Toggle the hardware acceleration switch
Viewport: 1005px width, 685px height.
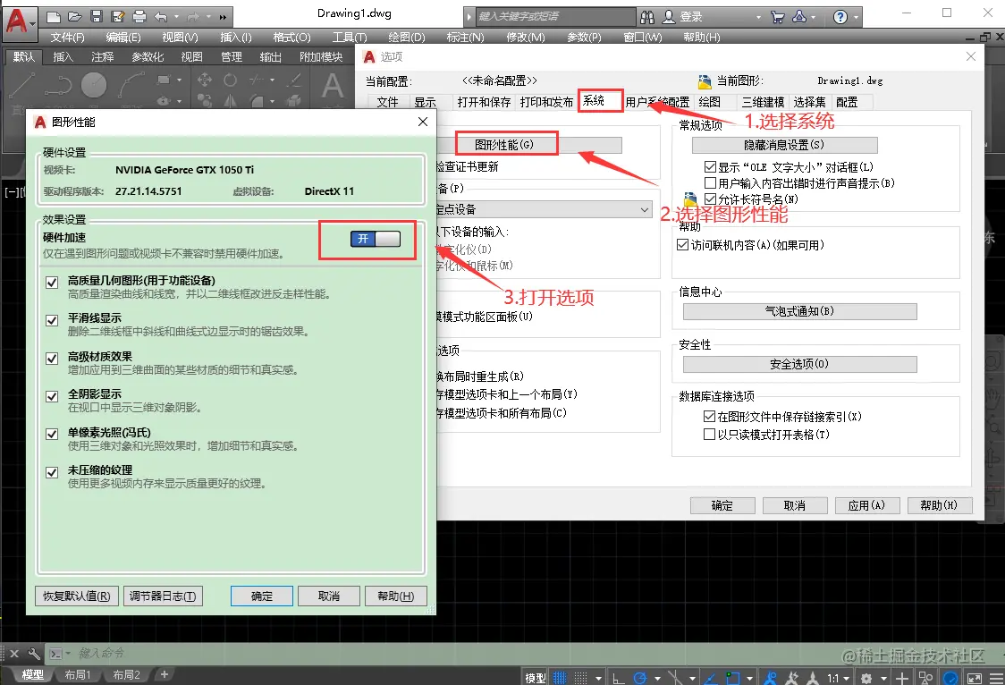(375, 239)
